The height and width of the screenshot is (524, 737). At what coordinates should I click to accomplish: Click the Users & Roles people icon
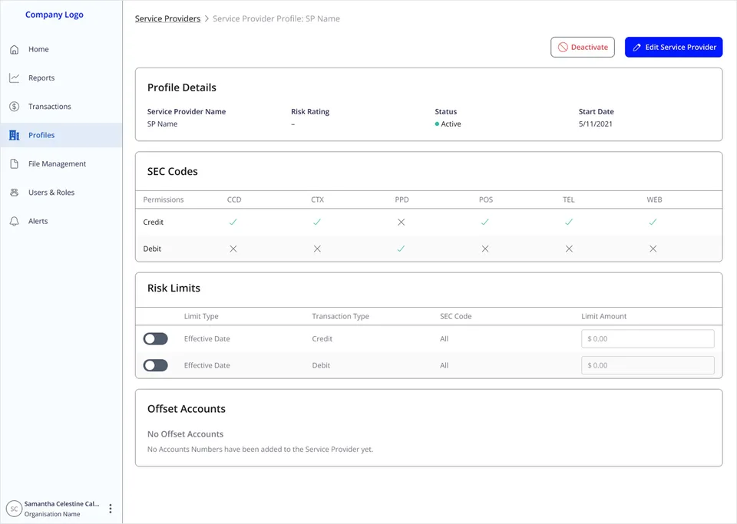coord(14,193)
